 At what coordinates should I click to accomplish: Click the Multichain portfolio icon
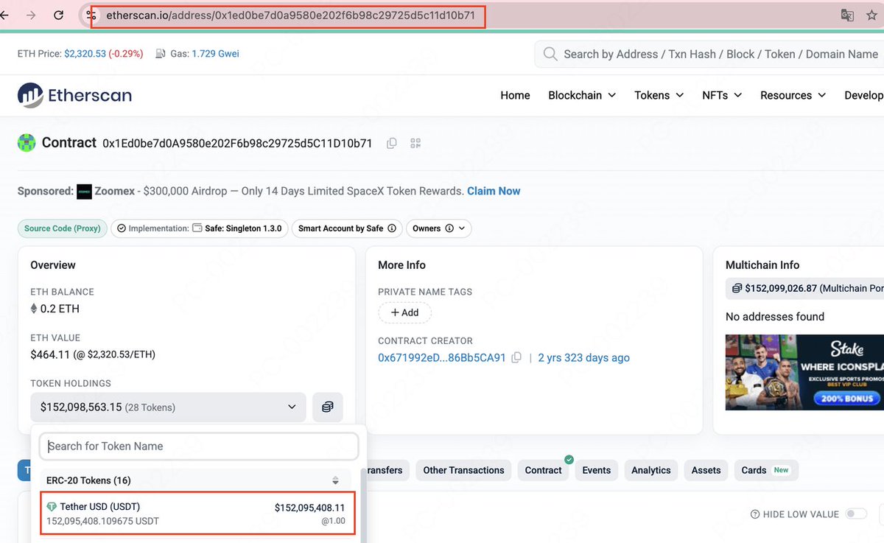click(x=737, y=288)
